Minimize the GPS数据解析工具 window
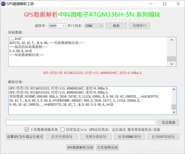The height and width of the screenshot is (154, 185). pos(151,4)
